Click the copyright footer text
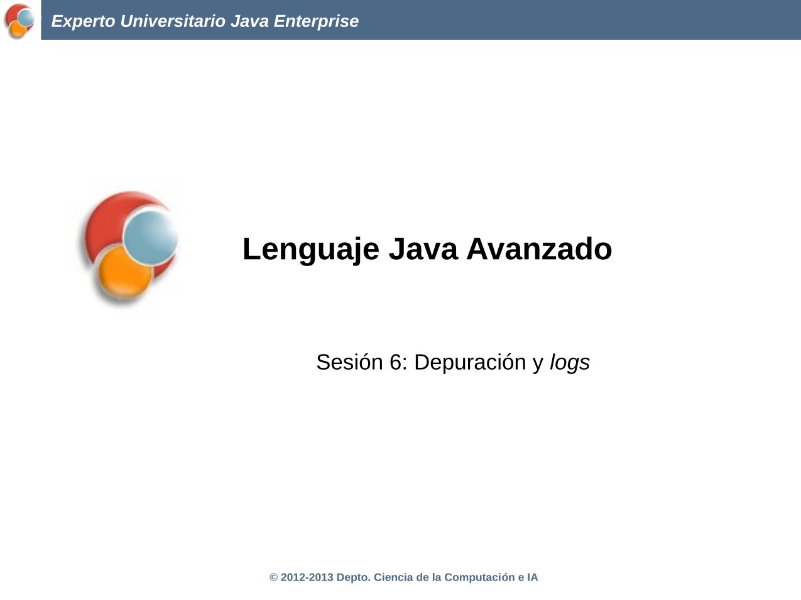Image resolution: width=801 pixels, height=600 pixels. [403, 577]
